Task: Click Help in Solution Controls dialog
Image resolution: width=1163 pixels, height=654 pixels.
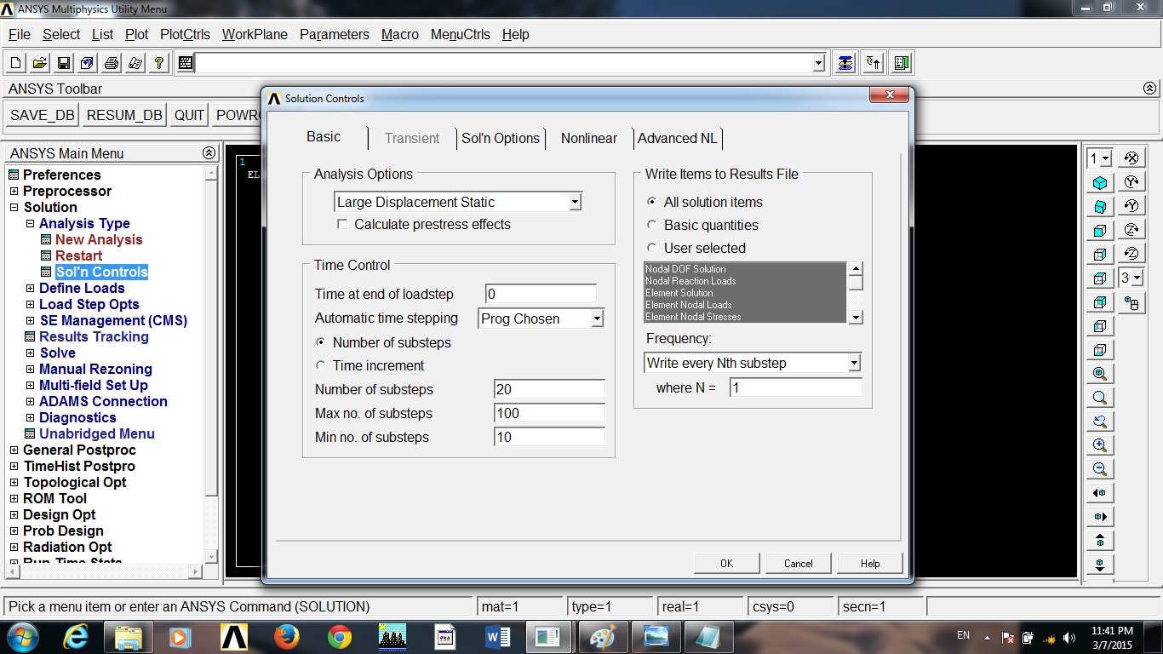Action: [870, 563]
